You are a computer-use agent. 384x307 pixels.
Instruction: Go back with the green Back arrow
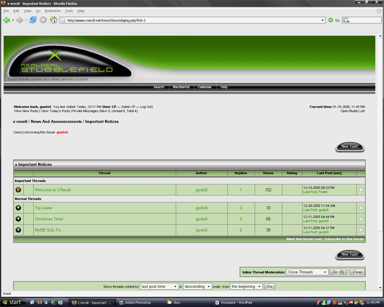pyautogui.click(x=6, y=20)
